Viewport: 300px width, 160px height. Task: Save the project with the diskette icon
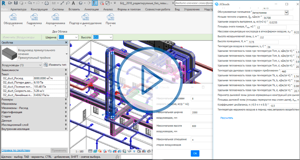point(16,3)
